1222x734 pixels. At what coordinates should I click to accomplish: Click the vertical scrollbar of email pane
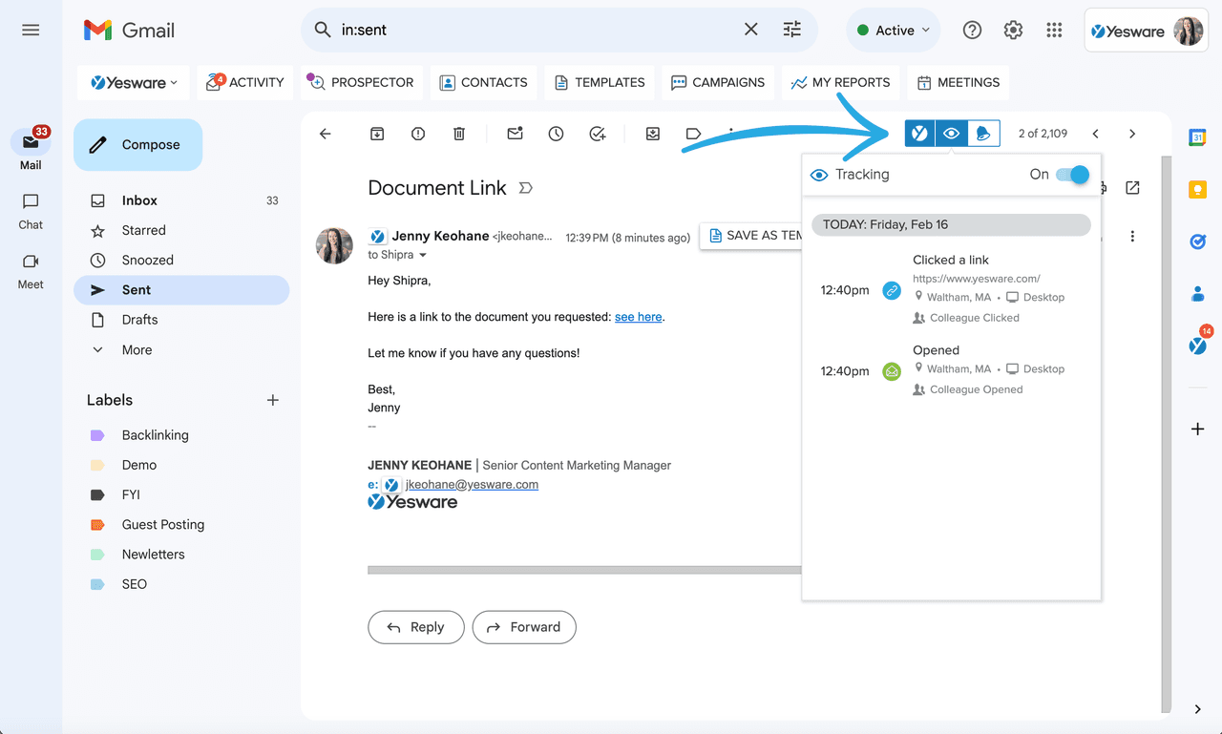(1166, 434)
